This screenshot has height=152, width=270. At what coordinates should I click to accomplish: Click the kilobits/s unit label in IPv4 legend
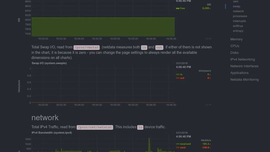tap(206, 140)
